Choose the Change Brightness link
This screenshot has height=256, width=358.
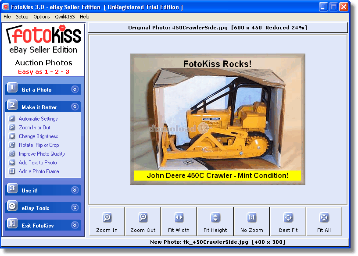coord(38,136)
